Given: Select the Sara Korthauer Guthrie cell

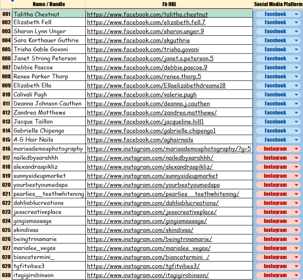Looking at the screenshot, I should tap(49, 40).
